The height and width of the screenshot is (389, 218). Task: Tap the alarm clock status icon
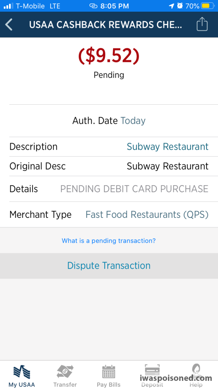(x=180, y=6)
